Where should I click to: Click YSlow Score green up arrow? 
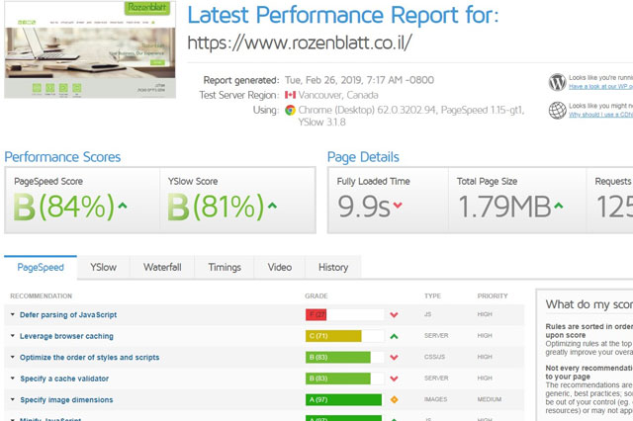tap(272, 206)
